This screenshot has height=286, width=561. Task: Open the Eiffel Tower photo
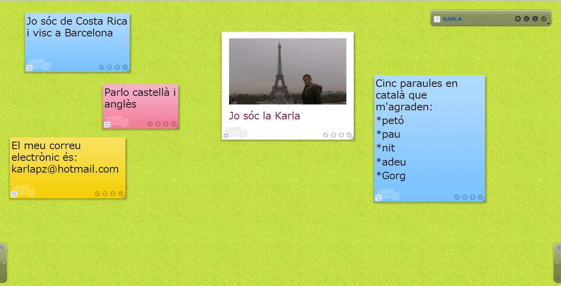(288, 71)
